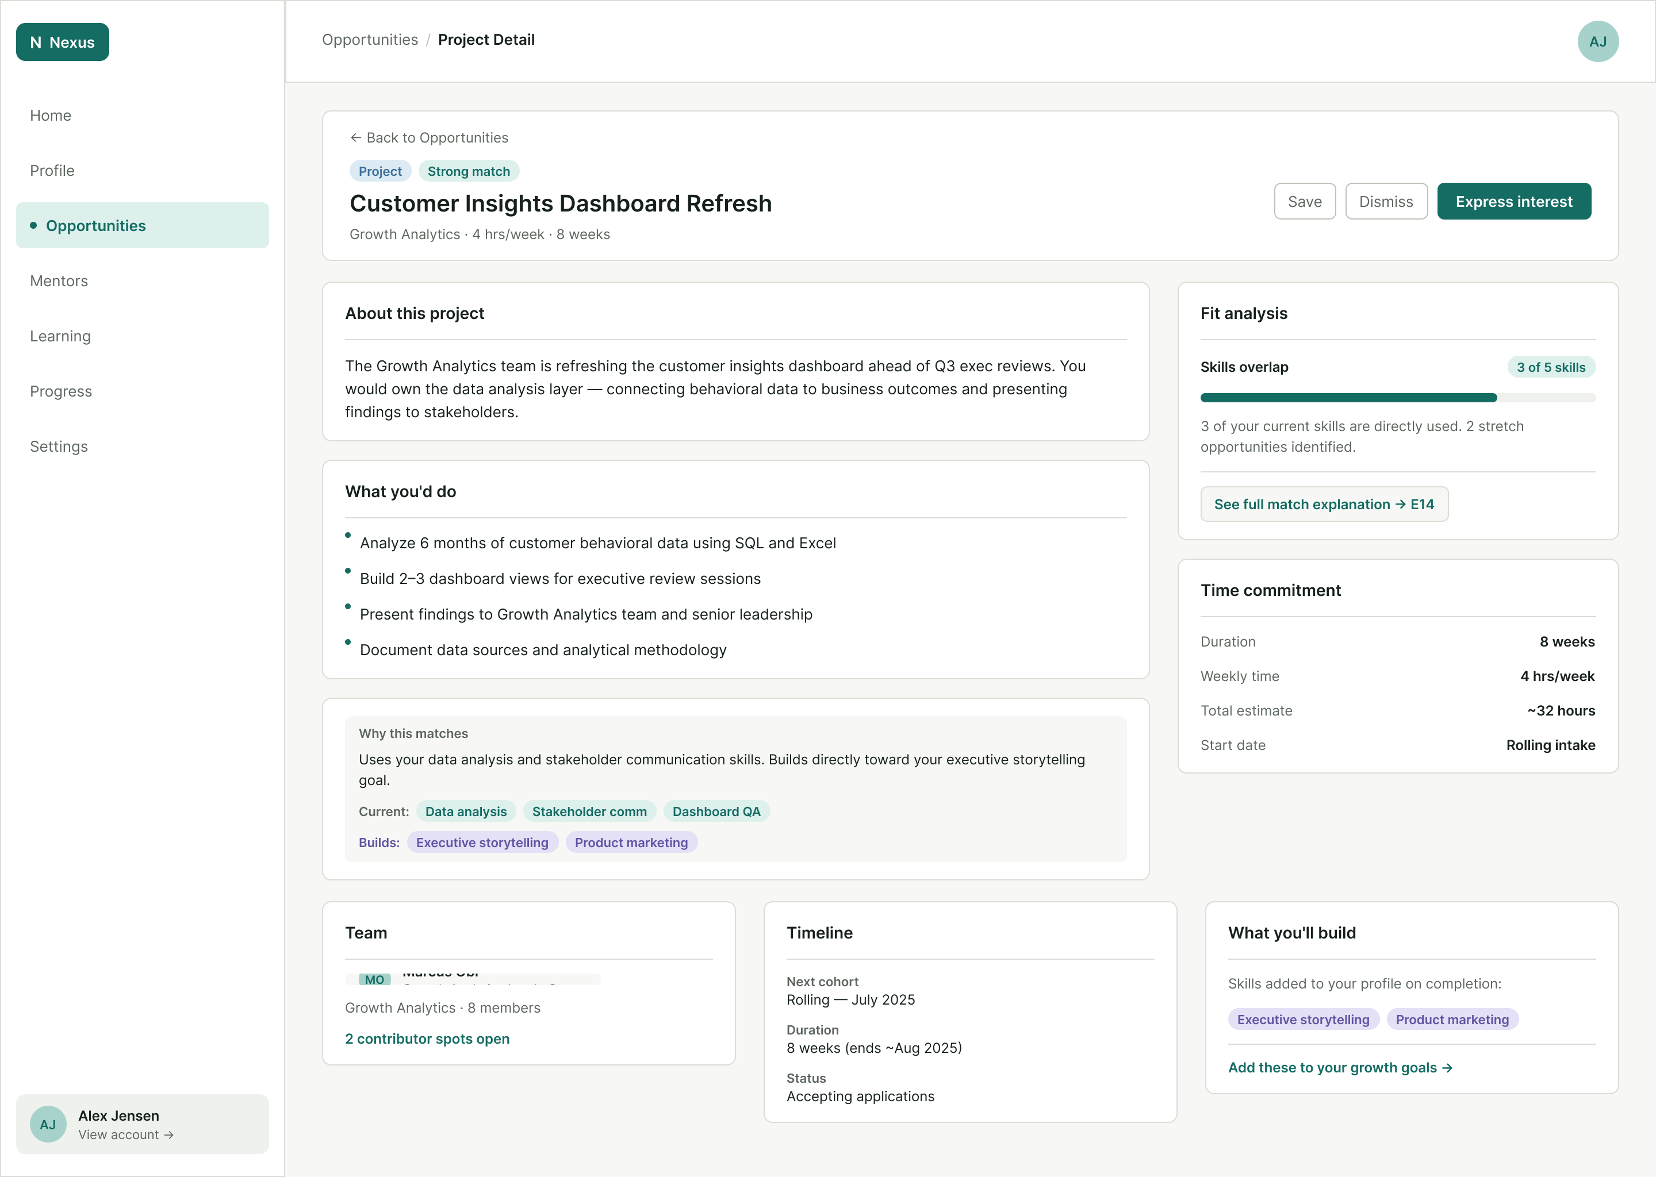
Task: Click the AJ avatar beside Alex Jensen
Action: point(48,1124)
